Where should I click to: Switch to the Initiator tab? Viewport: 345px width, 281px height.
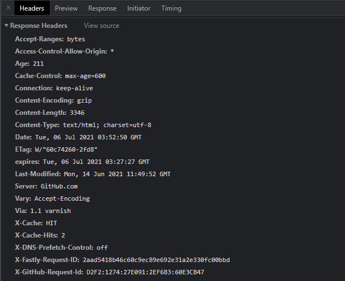[139, 8]
